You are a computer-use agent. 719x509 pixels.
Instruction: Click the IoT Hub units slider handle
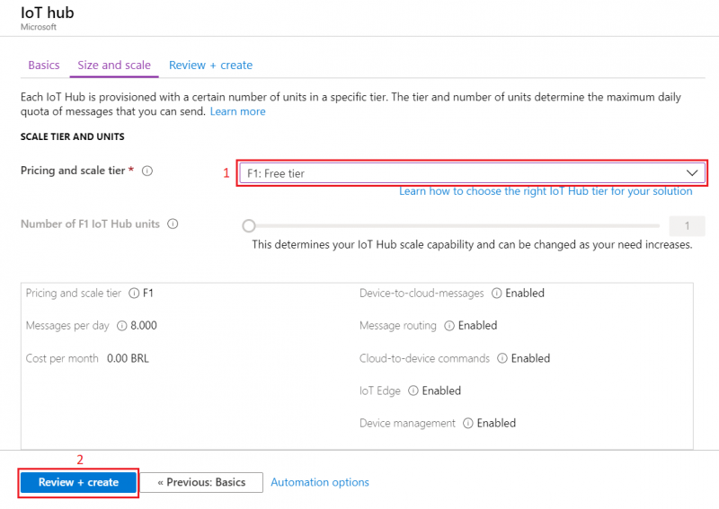tap(249, 226)
